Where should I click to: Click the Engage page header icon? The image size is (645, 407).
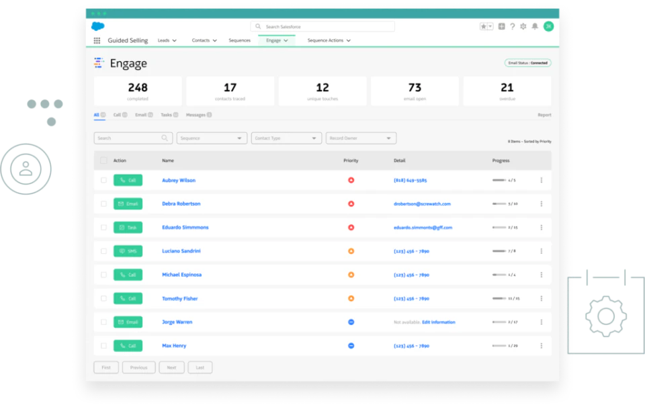point(98,63)
